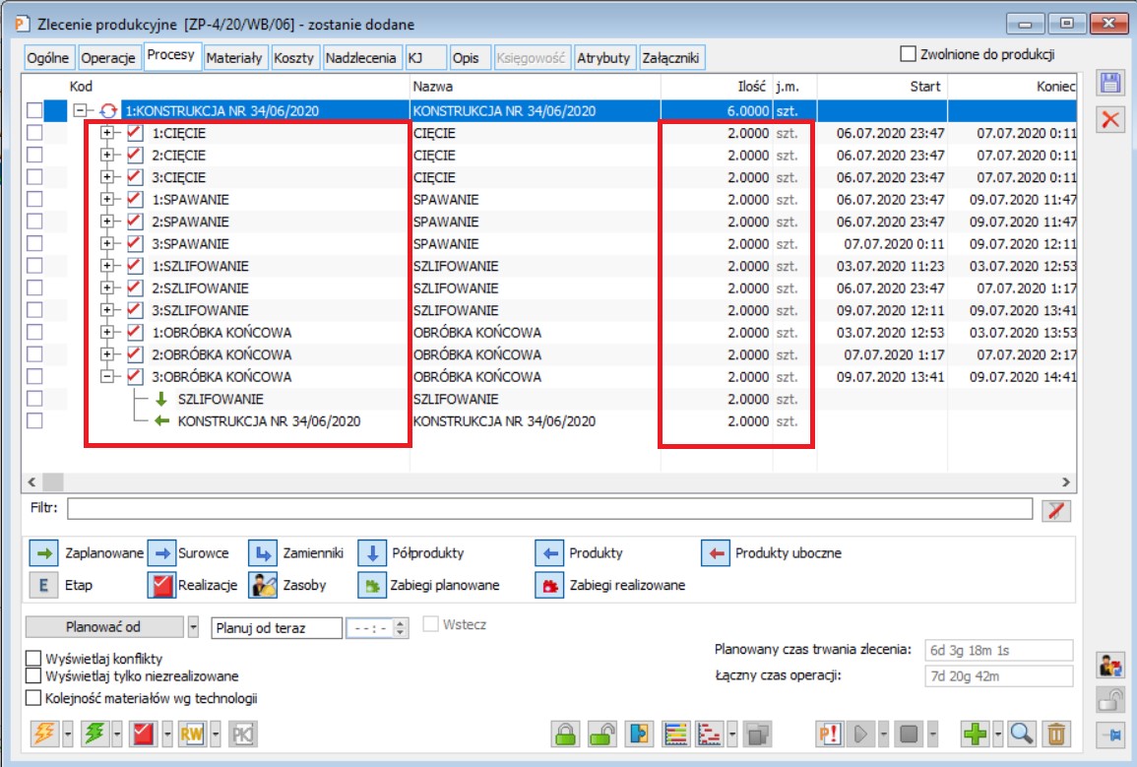Click into the Filtr text field
This screenshot has width=1137, height=767.
549,509
